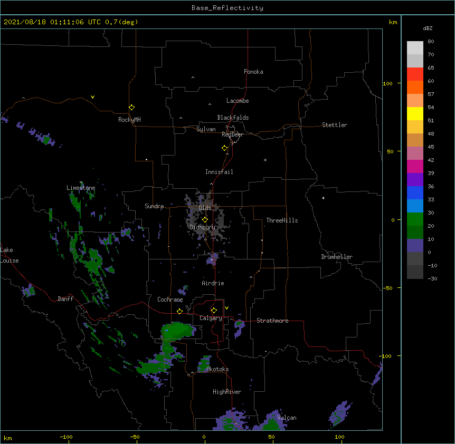
Task: Click the RockyMH label
Action: tap(129, 120)
